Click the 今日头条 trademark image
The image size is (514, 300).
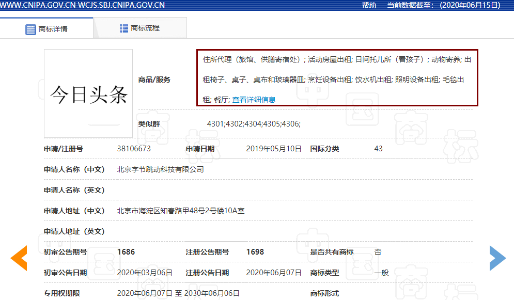click(88, 93)
